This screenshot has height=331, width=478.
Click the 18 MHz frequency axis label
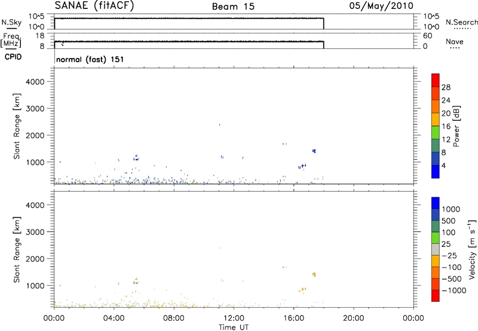pyautogui.click(x=40, y=36)
